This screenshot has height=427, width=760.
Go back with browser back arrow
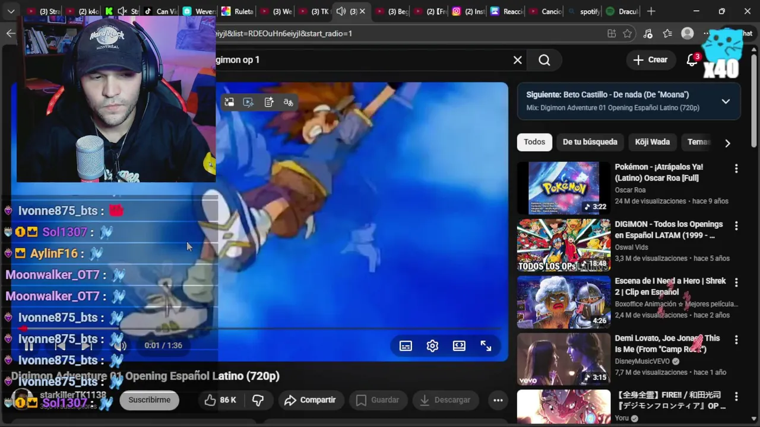click(11, 33)
